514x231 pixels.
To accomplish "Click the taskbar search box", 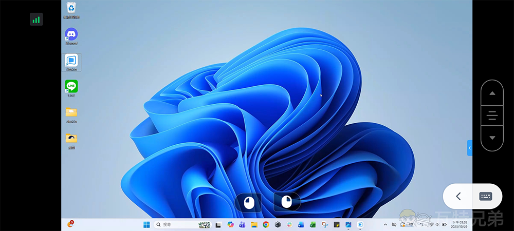I will click(175, 225).
